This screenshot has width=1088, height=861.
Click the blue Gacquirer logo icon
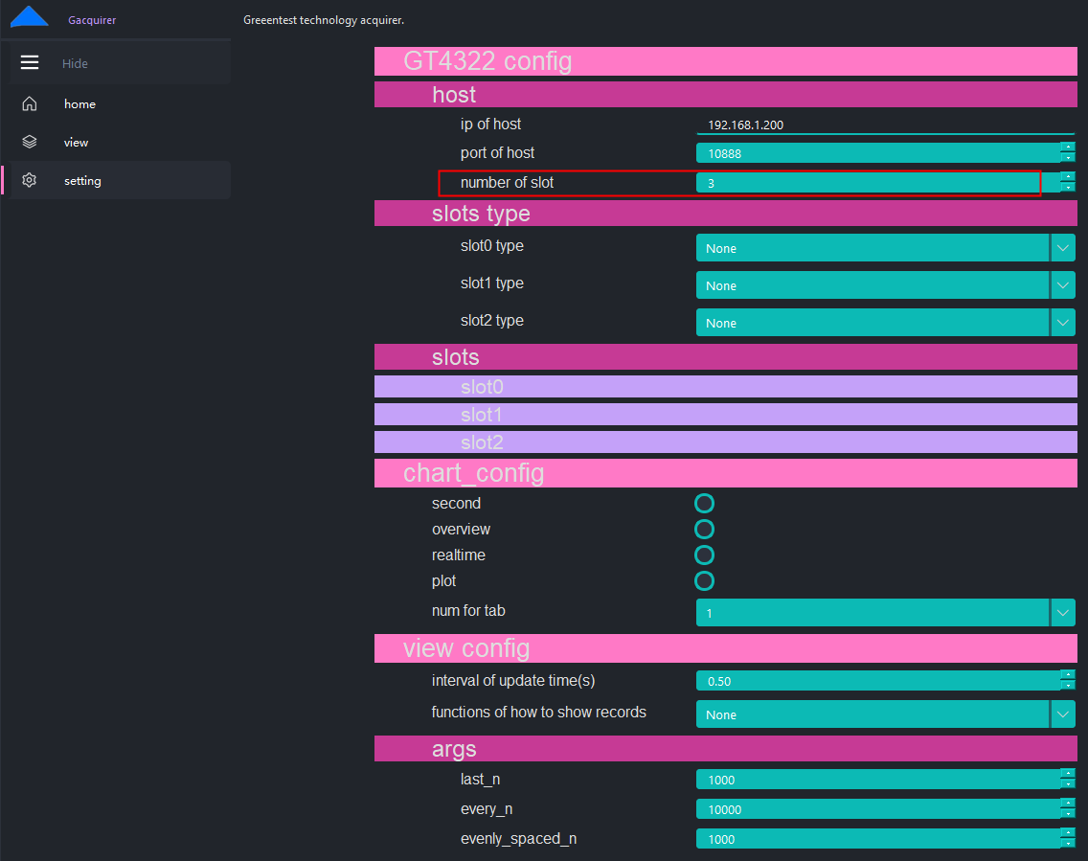coord(29,16)
